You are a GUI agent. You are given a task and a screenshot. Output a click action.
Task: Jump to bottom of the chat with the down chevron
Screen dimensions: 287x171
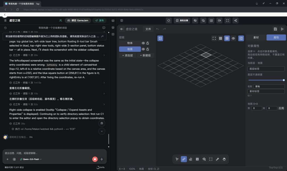click(x=102, y=131)
